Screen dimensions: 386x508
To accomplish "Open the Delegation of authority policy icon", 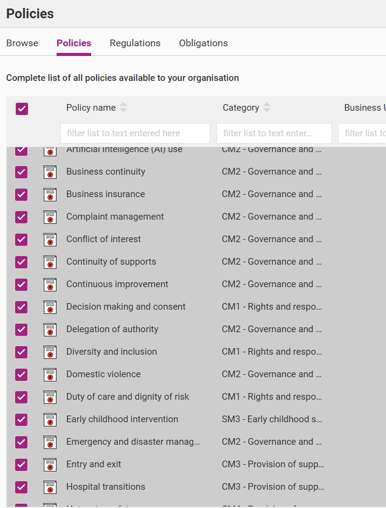I will [x=50, y=330].
